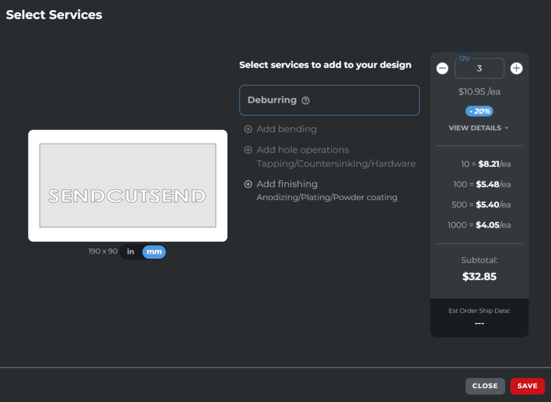The image size is (551, 402).
Task: Click the plus icon beside Add hole operations
Action: [248, 150]
